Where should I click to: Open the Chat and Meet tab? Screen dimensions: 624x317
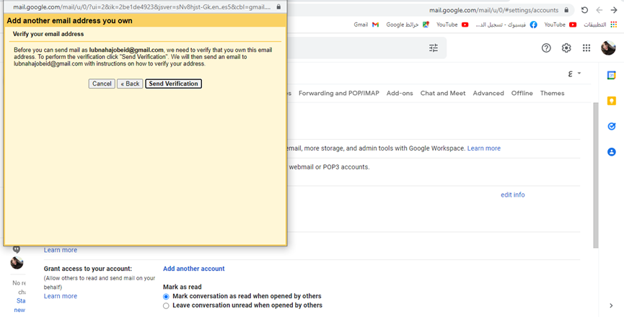pyautogui.click(x=442, y=93)
